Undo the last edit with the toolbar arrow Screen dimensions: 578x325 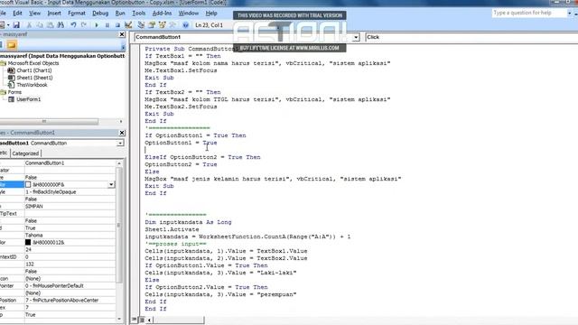point(73,25)
